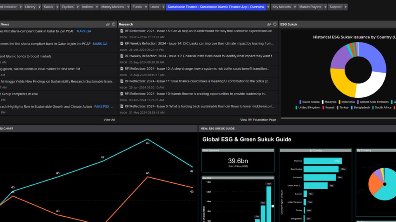Click the Issue 12 research document icon
This screenshot has width=396, height=222.
(x=122, y=69)
